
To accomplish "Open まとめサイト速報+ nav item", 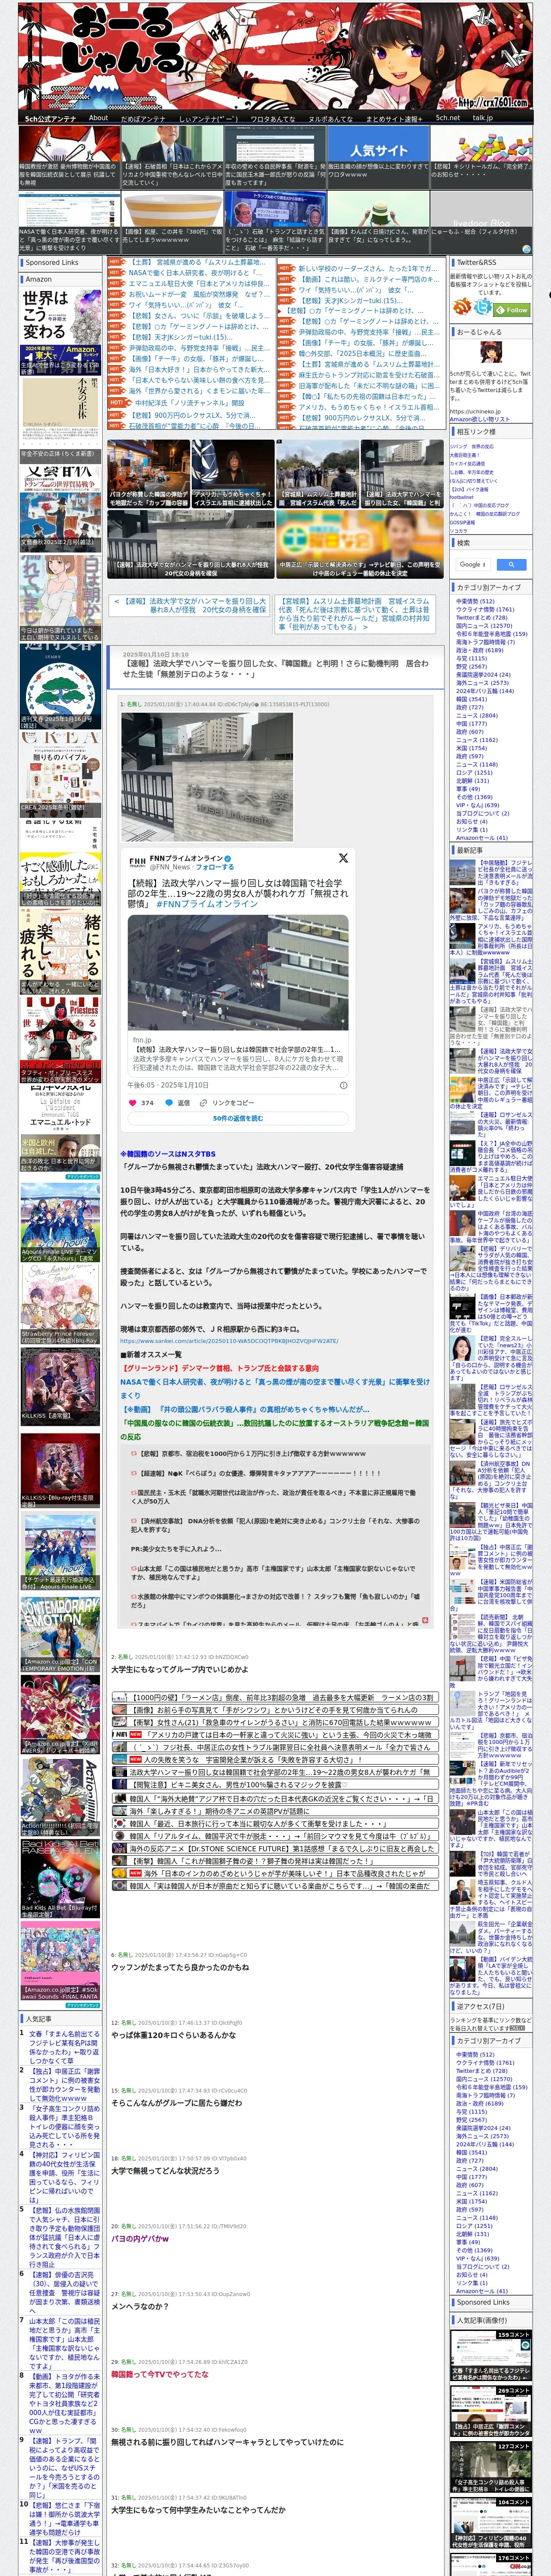I will click(393, 118).
